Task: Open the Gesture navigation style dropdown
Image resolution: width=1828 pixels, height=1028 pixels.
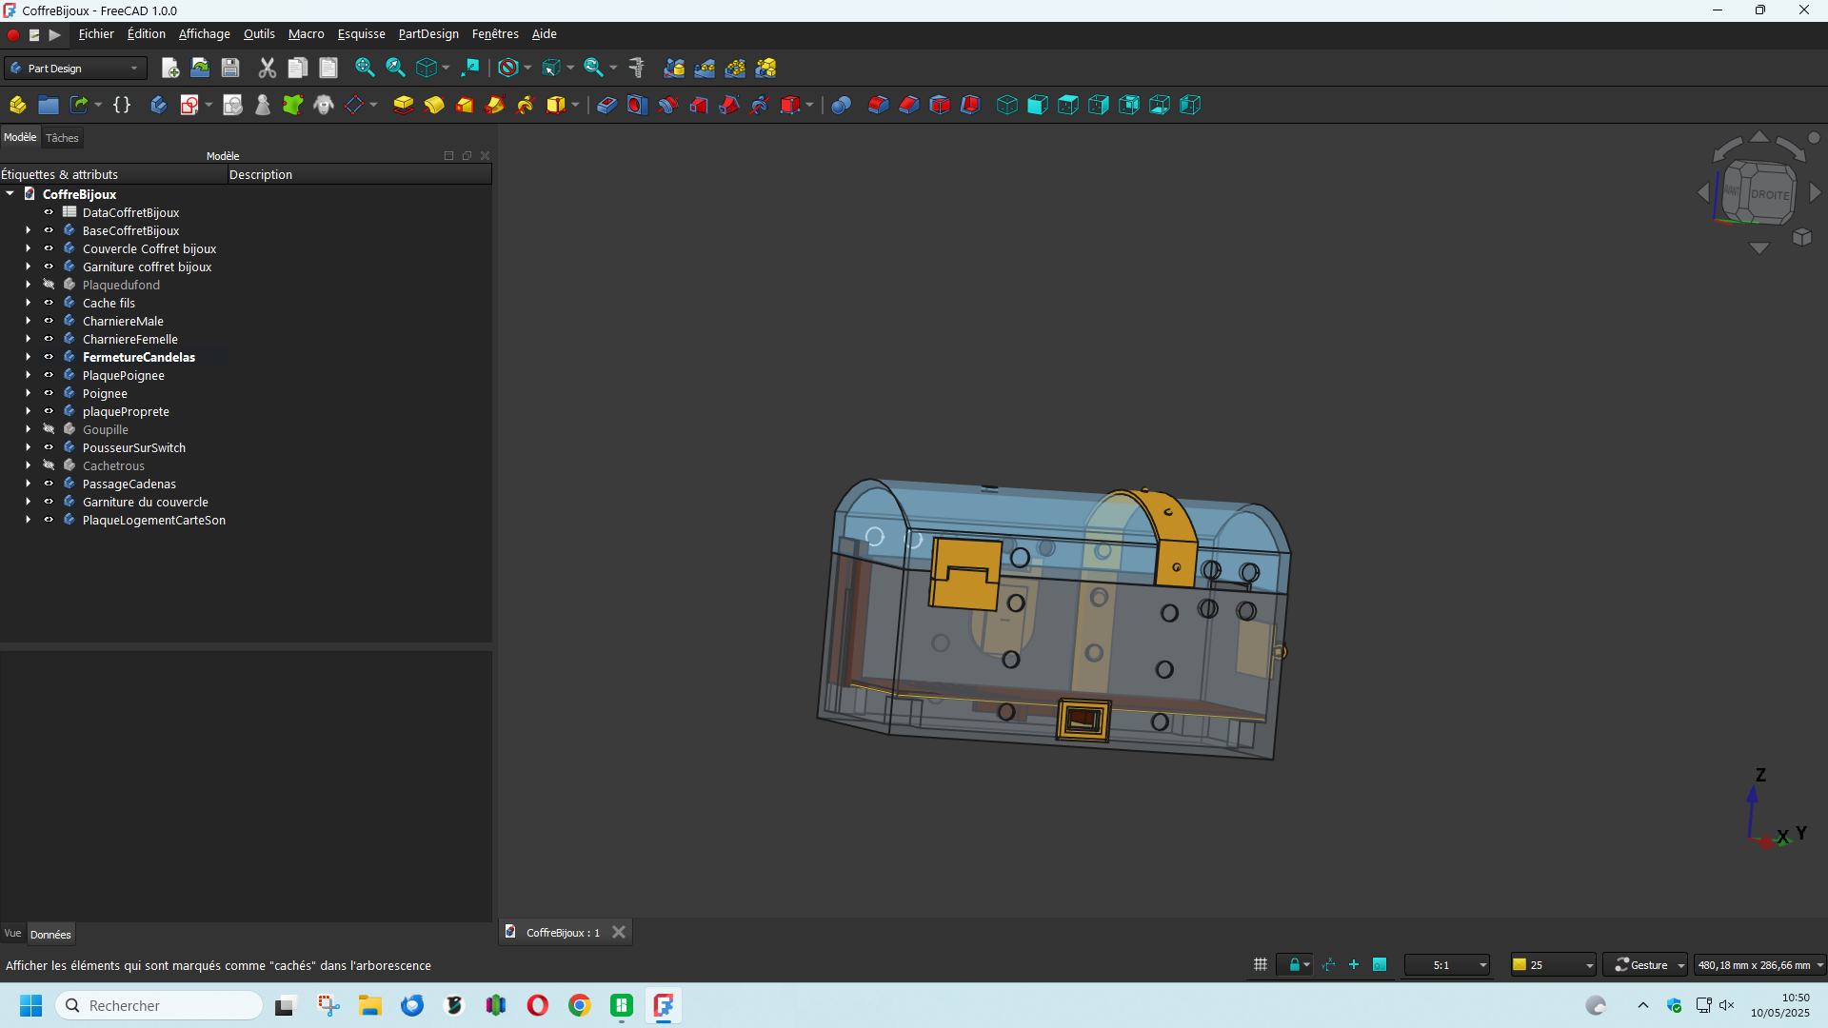Action: point(1645,965)
